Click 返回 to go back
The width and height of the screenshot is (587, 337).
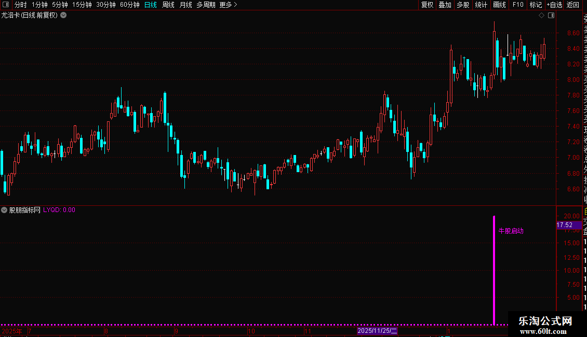pos(573,5)
